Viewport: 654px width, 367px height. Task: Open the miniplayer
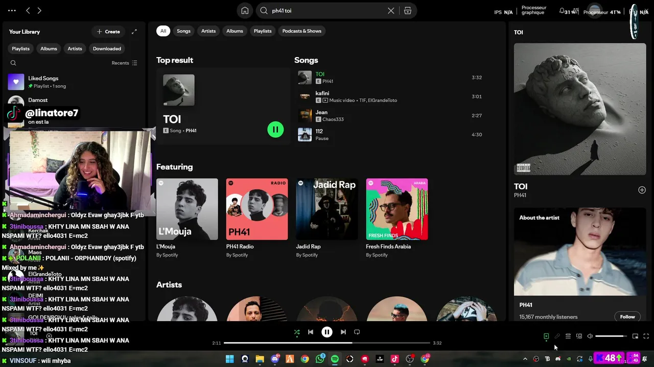[x=635, y=336]
